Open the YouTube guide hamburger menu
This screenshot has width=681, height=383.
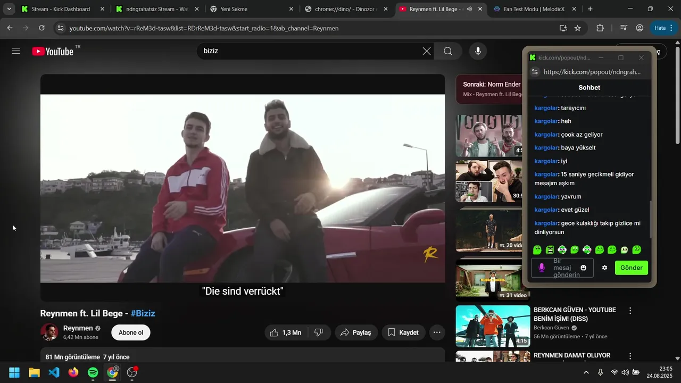pos(16,51)
